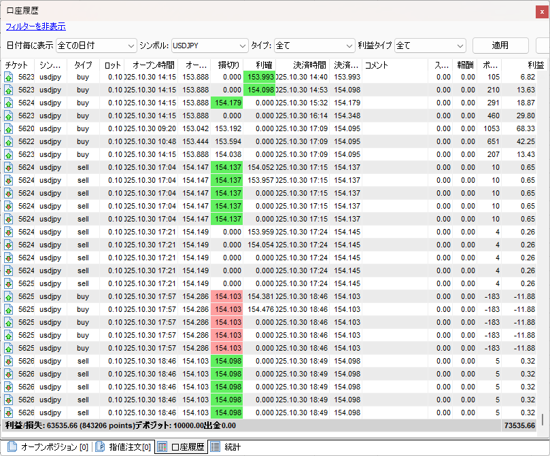Click the document icon beside オープンポジション [0]
The height and width of the screenshot is (456, 550).
coord(12,446)
